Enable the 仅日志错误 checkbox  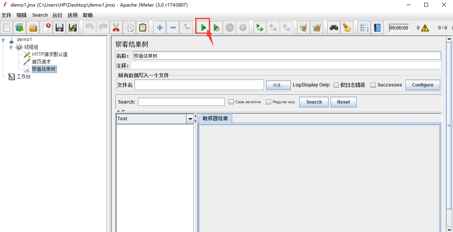click(336, 85)
